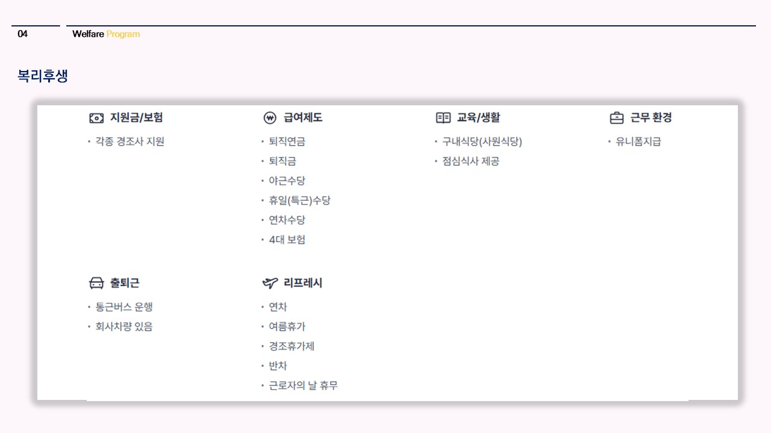Select the 휴일(특근)수당 item
The image size is (771, 433).
tap(299, 201)
